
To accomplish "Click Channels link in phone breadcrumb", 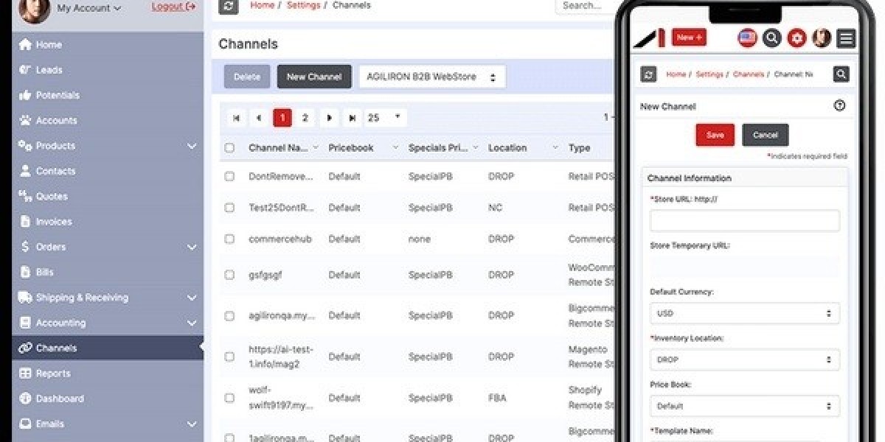I will coord(749,74).
